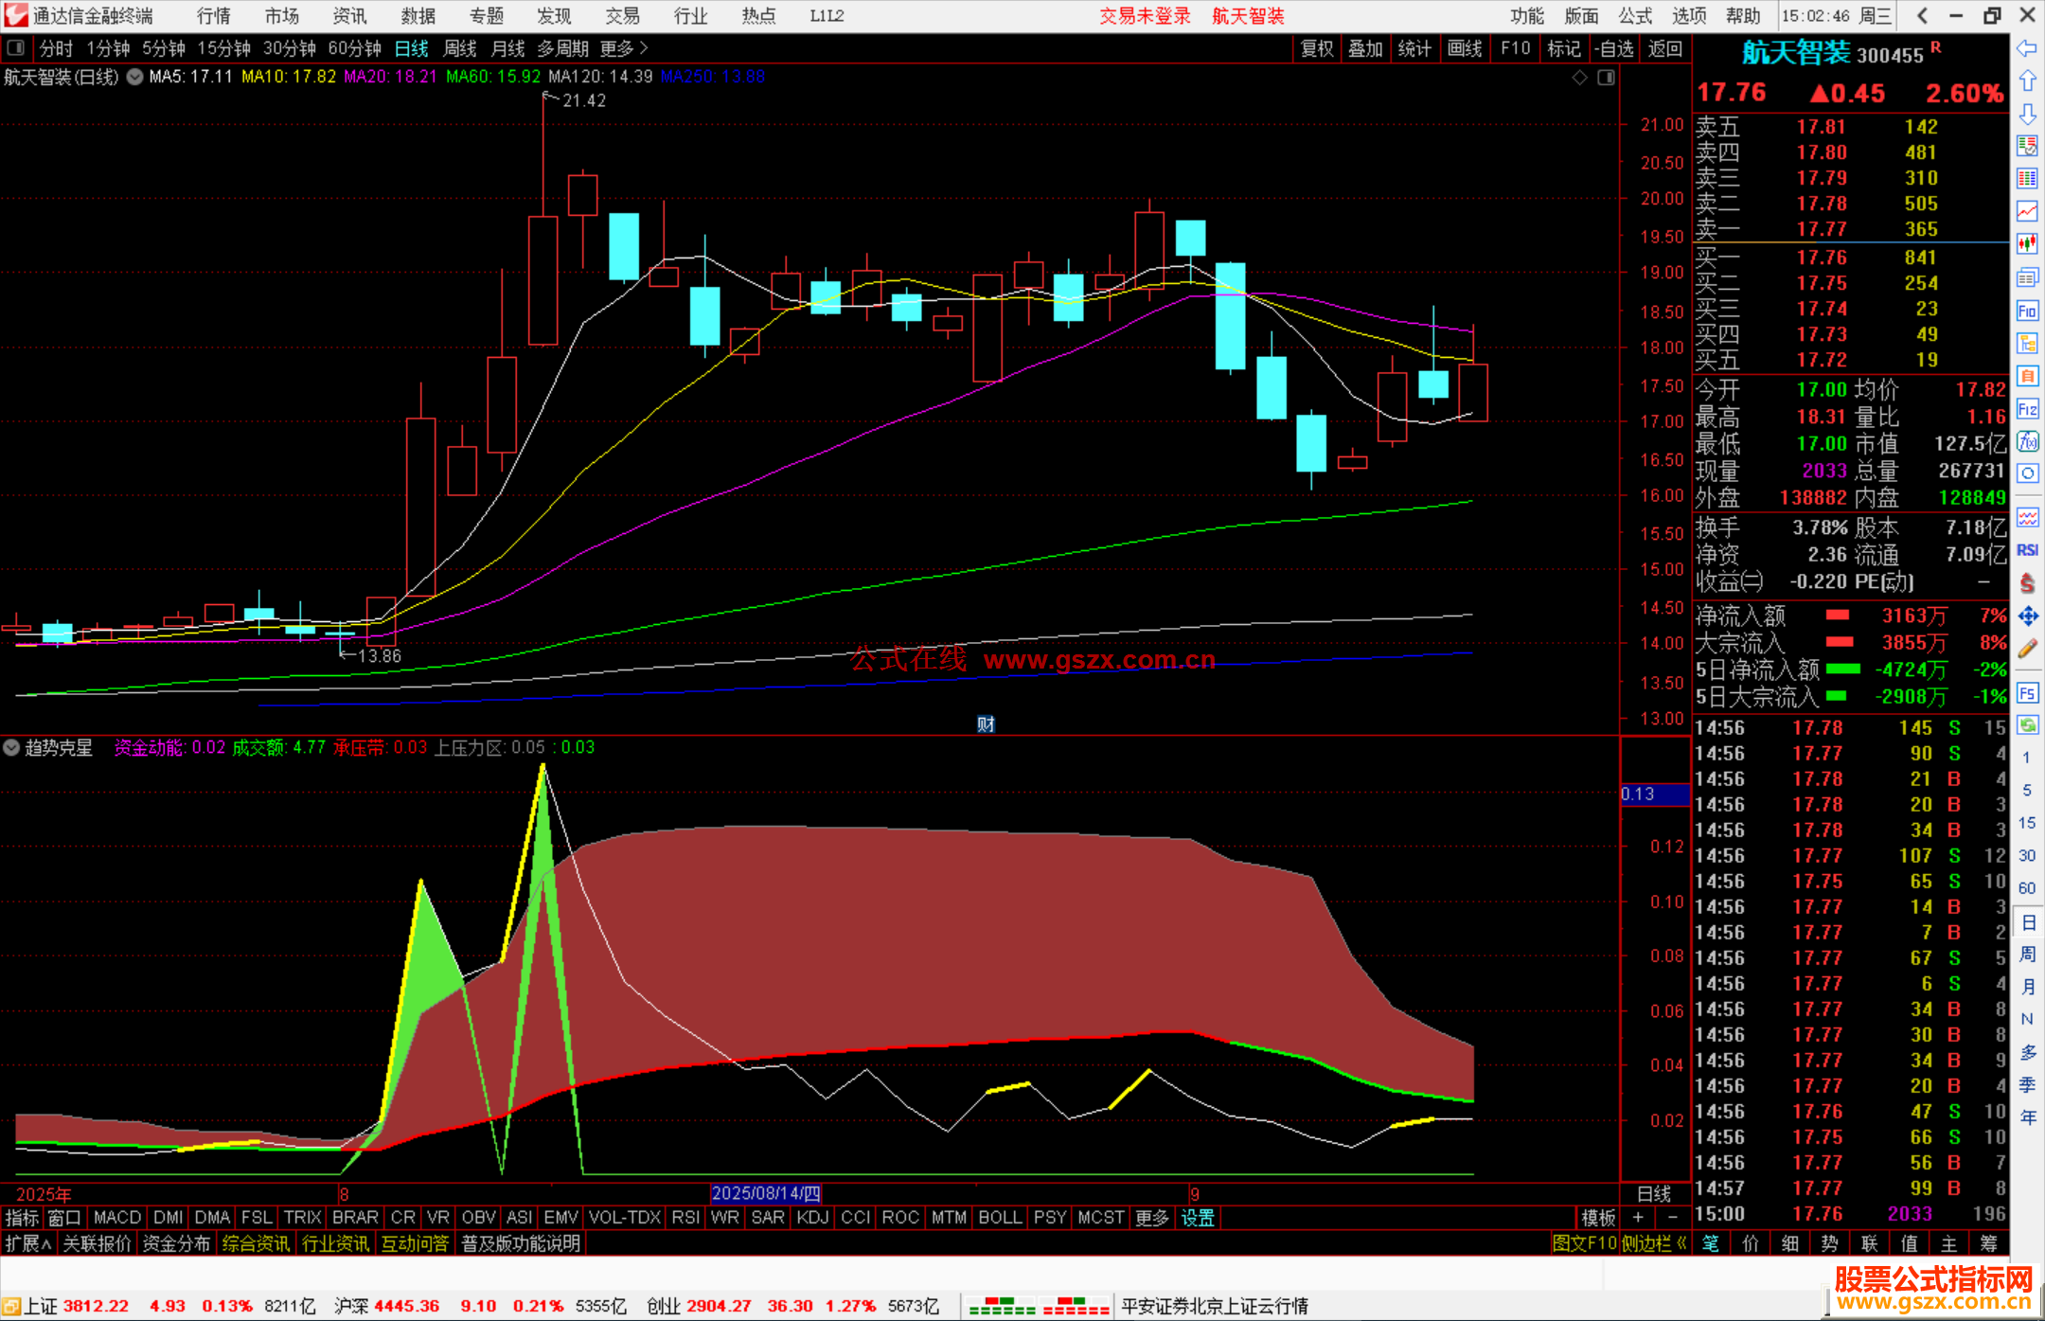This screenshot has width=2045, height=1321.
Task: Click the F10 icon in right sidebar
Action: [x=2027, y=311]
